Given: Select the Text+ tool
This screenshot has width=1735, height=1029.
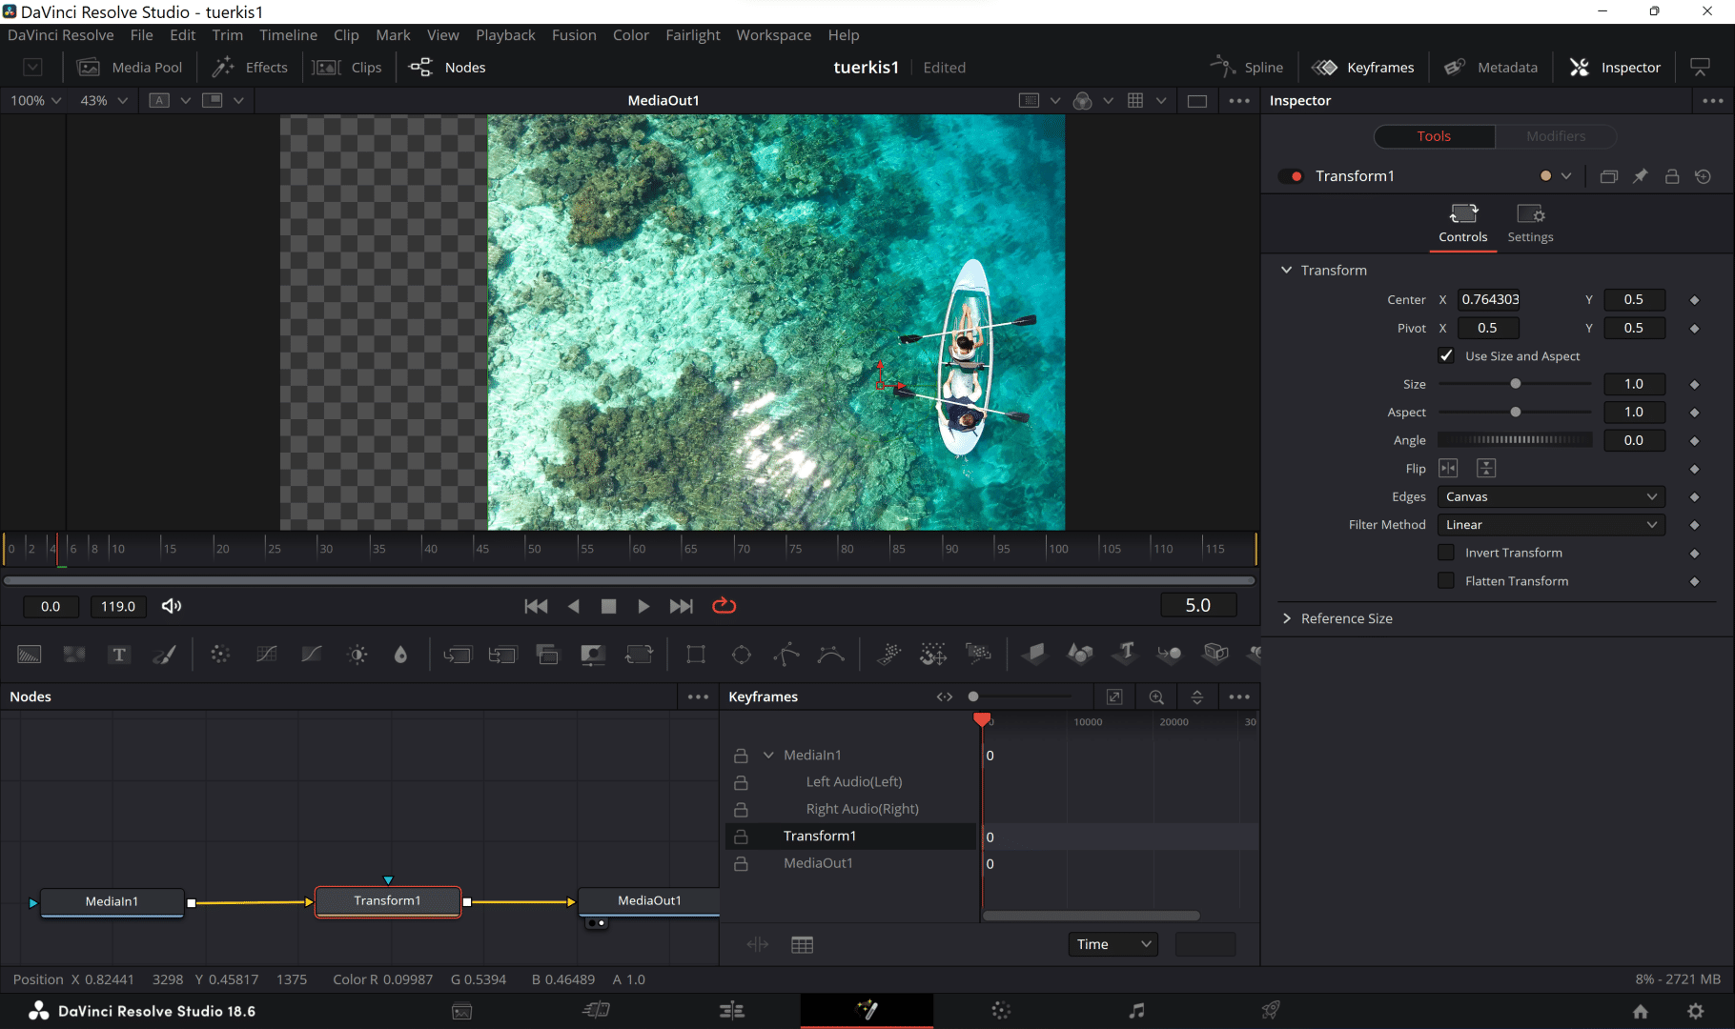Looking at the screenshot, I should tap(119, 654).
